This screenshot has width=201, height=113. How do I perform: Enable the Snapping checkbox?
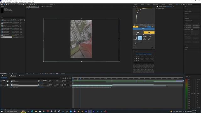[49, 4]
